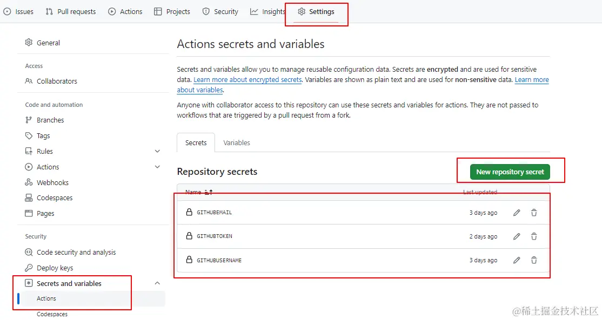The width and height of the screenshot is (602, 320).
Task: Open the top Actions tab
Action: coord(125,11)
